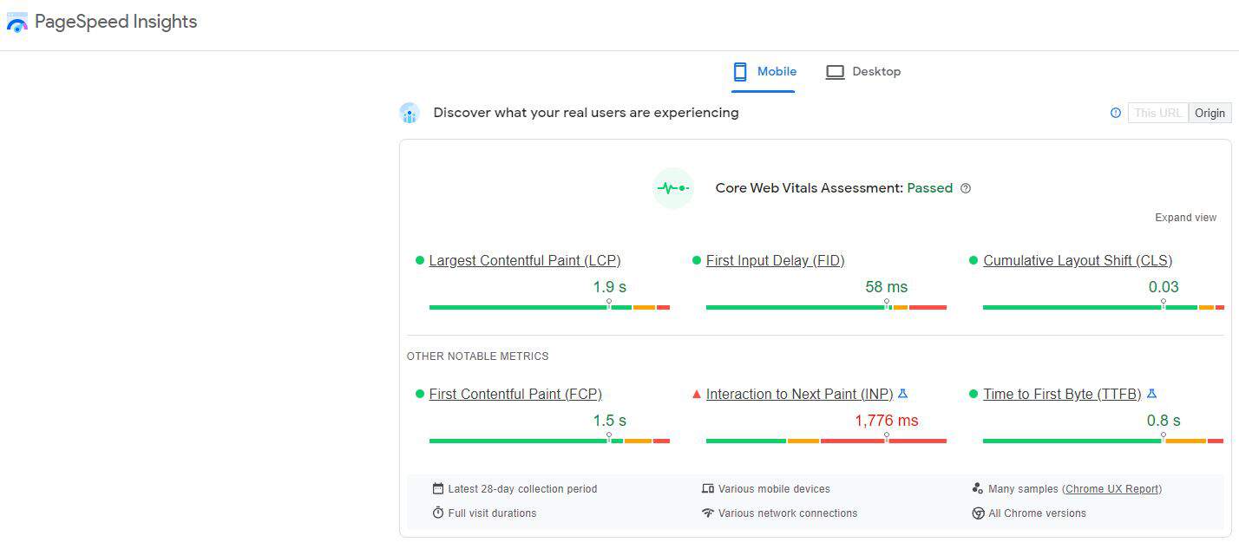Click the OTHER NOTABLE METRICS heading
Image resolution: width=1239 pixels, height=549 pixels.
pos(477,356)
